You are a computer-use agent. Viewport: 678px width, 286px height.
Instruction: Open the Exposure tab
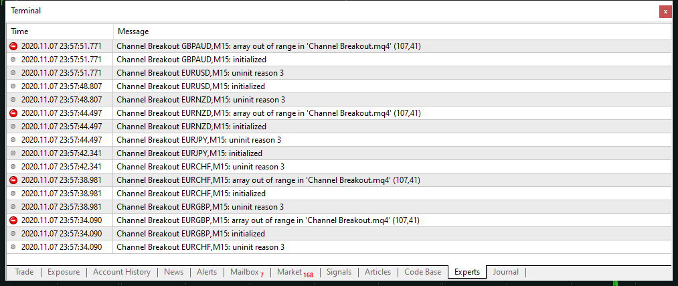click(64, 272)
